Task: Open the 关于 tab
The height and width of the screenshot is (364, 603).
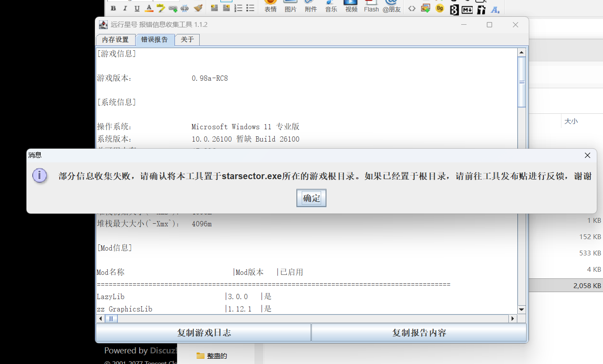Action: pyautogui.click(x=187, y=39)
